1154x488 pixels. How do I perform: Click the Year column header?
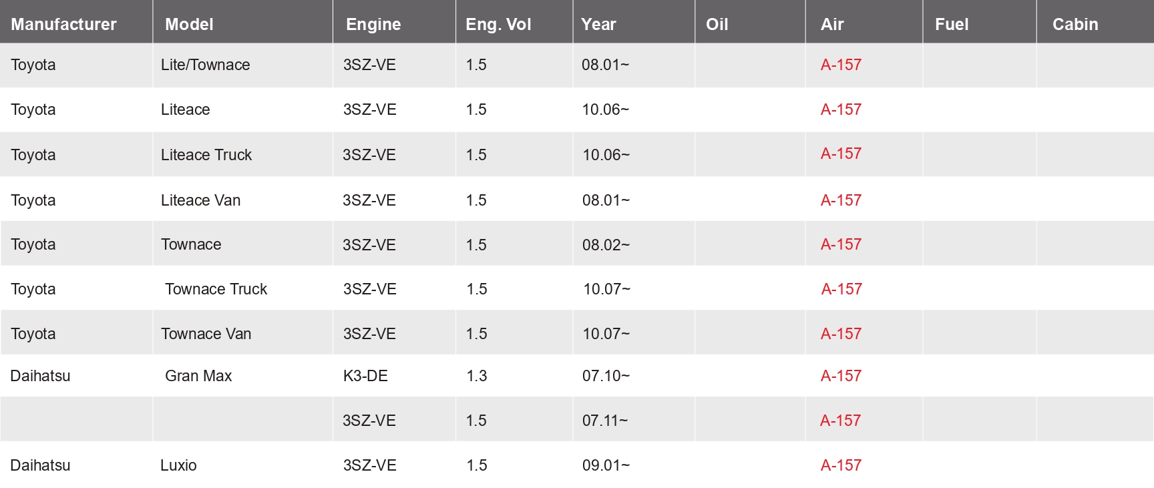tap(598, 24)
